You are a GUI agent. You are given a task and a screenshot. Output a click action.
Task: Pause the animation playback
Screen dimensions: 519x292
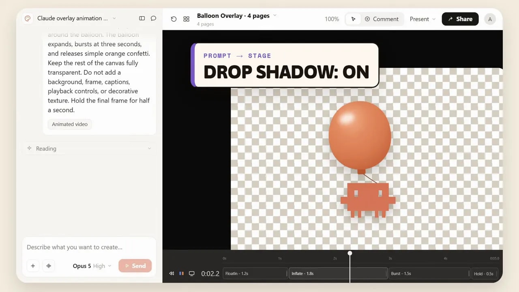pos(181,273)
